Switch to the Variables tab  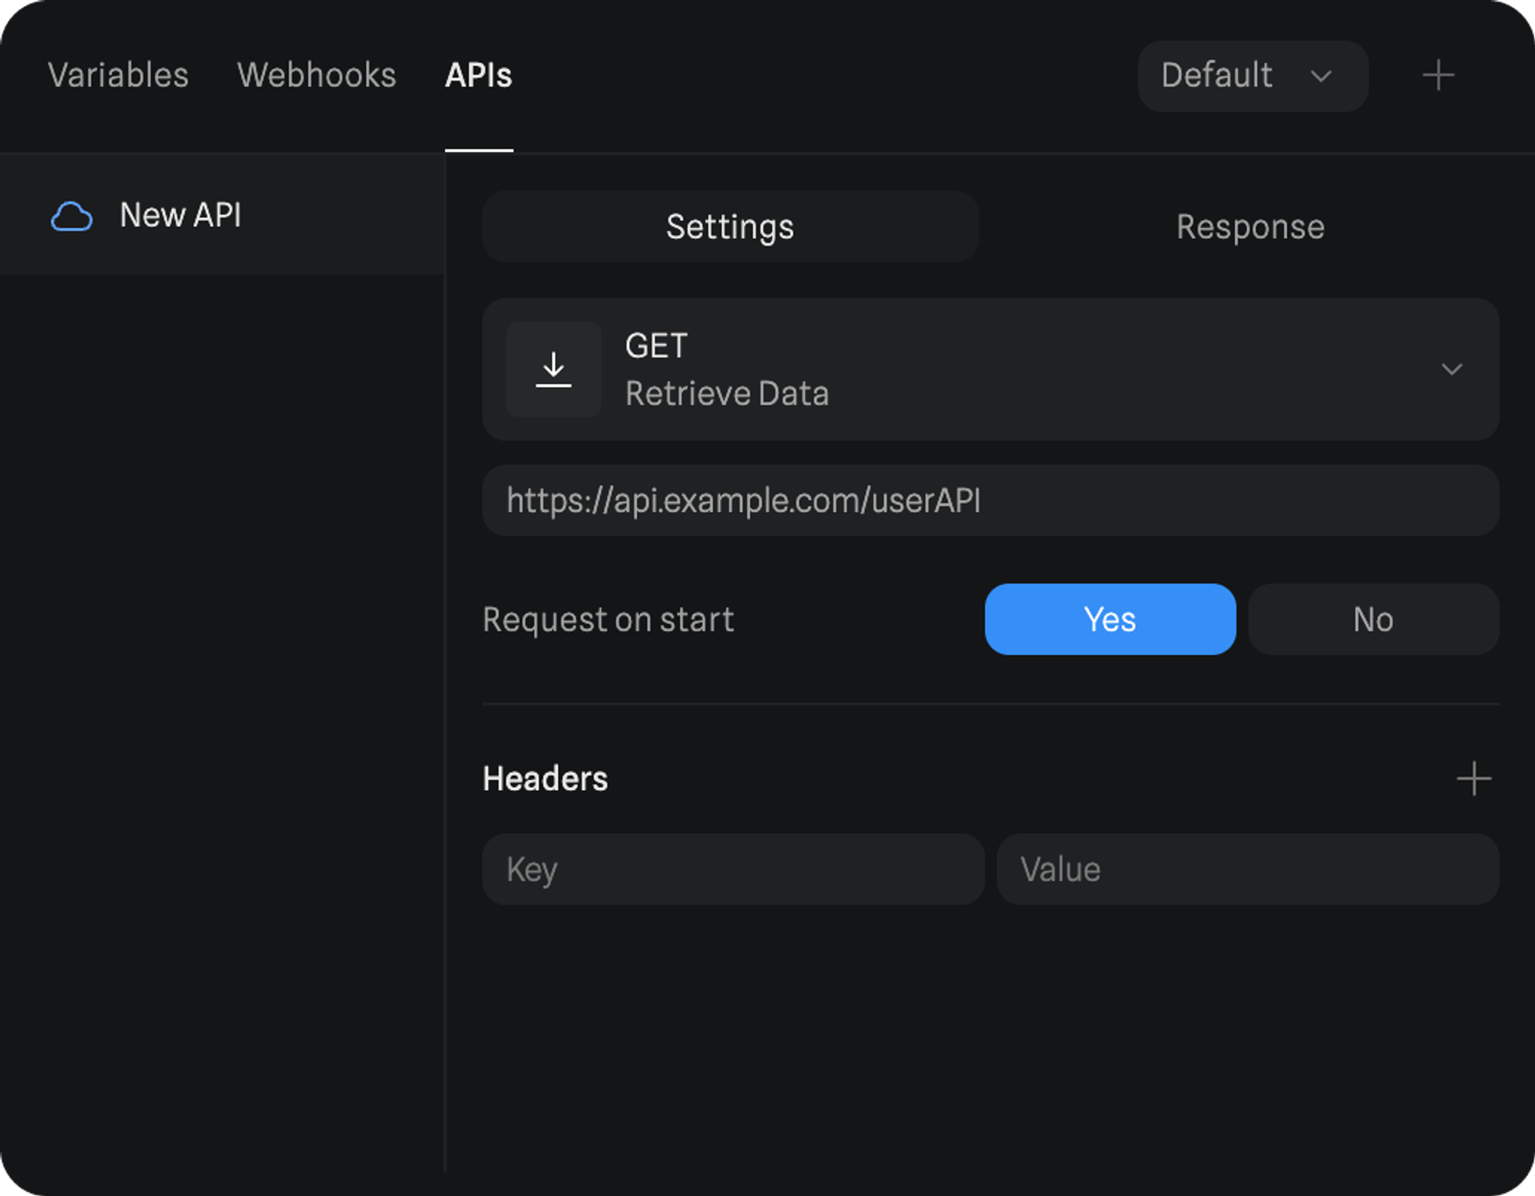118,76
